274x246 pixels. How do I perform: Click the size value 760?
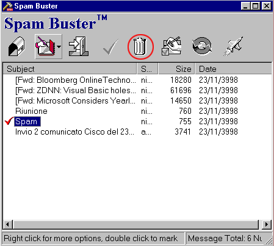click(185, 111)
